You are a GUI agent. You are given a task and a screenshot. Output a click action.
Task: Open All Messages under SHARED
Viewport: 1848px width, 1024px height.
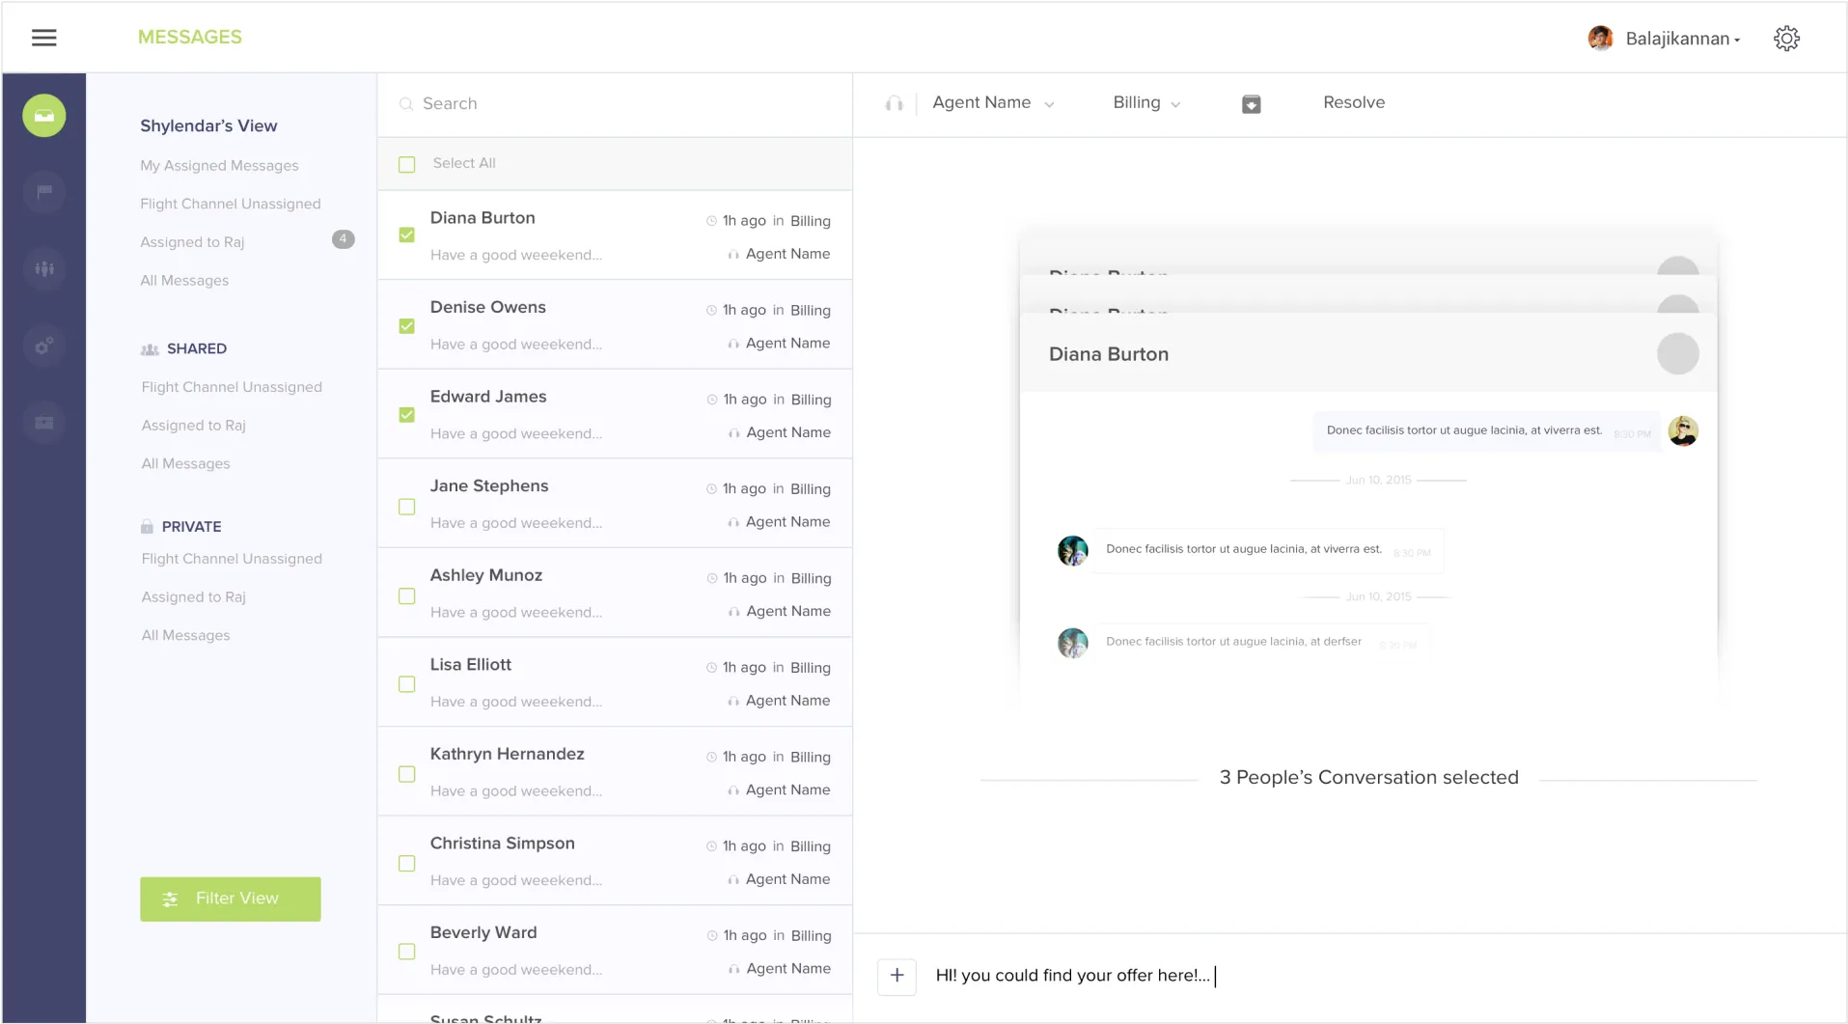[185, 464]
